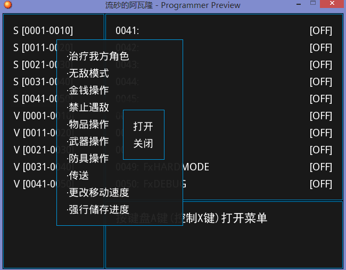Choose 传送 menu entry
Screen dimensions: 346x270
point(78,176)
